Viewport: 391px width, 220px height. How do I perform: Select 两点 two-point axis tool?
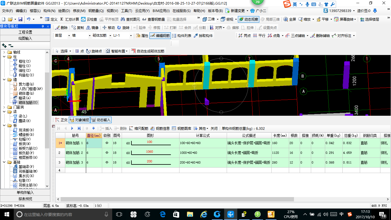244,36
